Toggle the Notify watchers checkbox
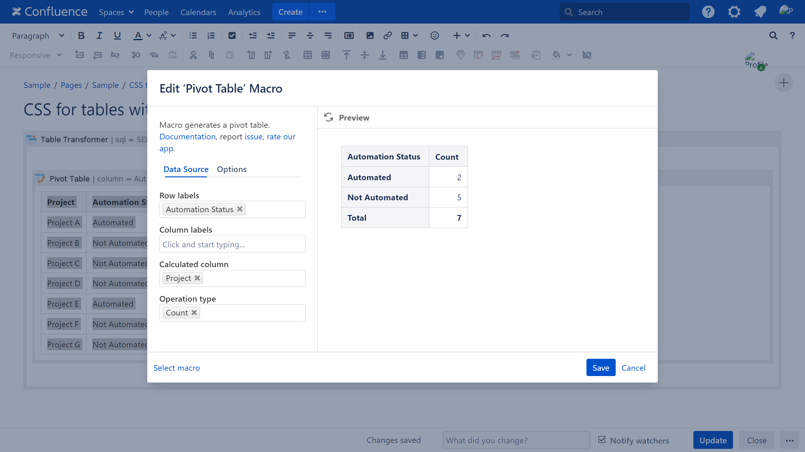The height and width of the screenshot is (452, 805). (x=602, y=440)
